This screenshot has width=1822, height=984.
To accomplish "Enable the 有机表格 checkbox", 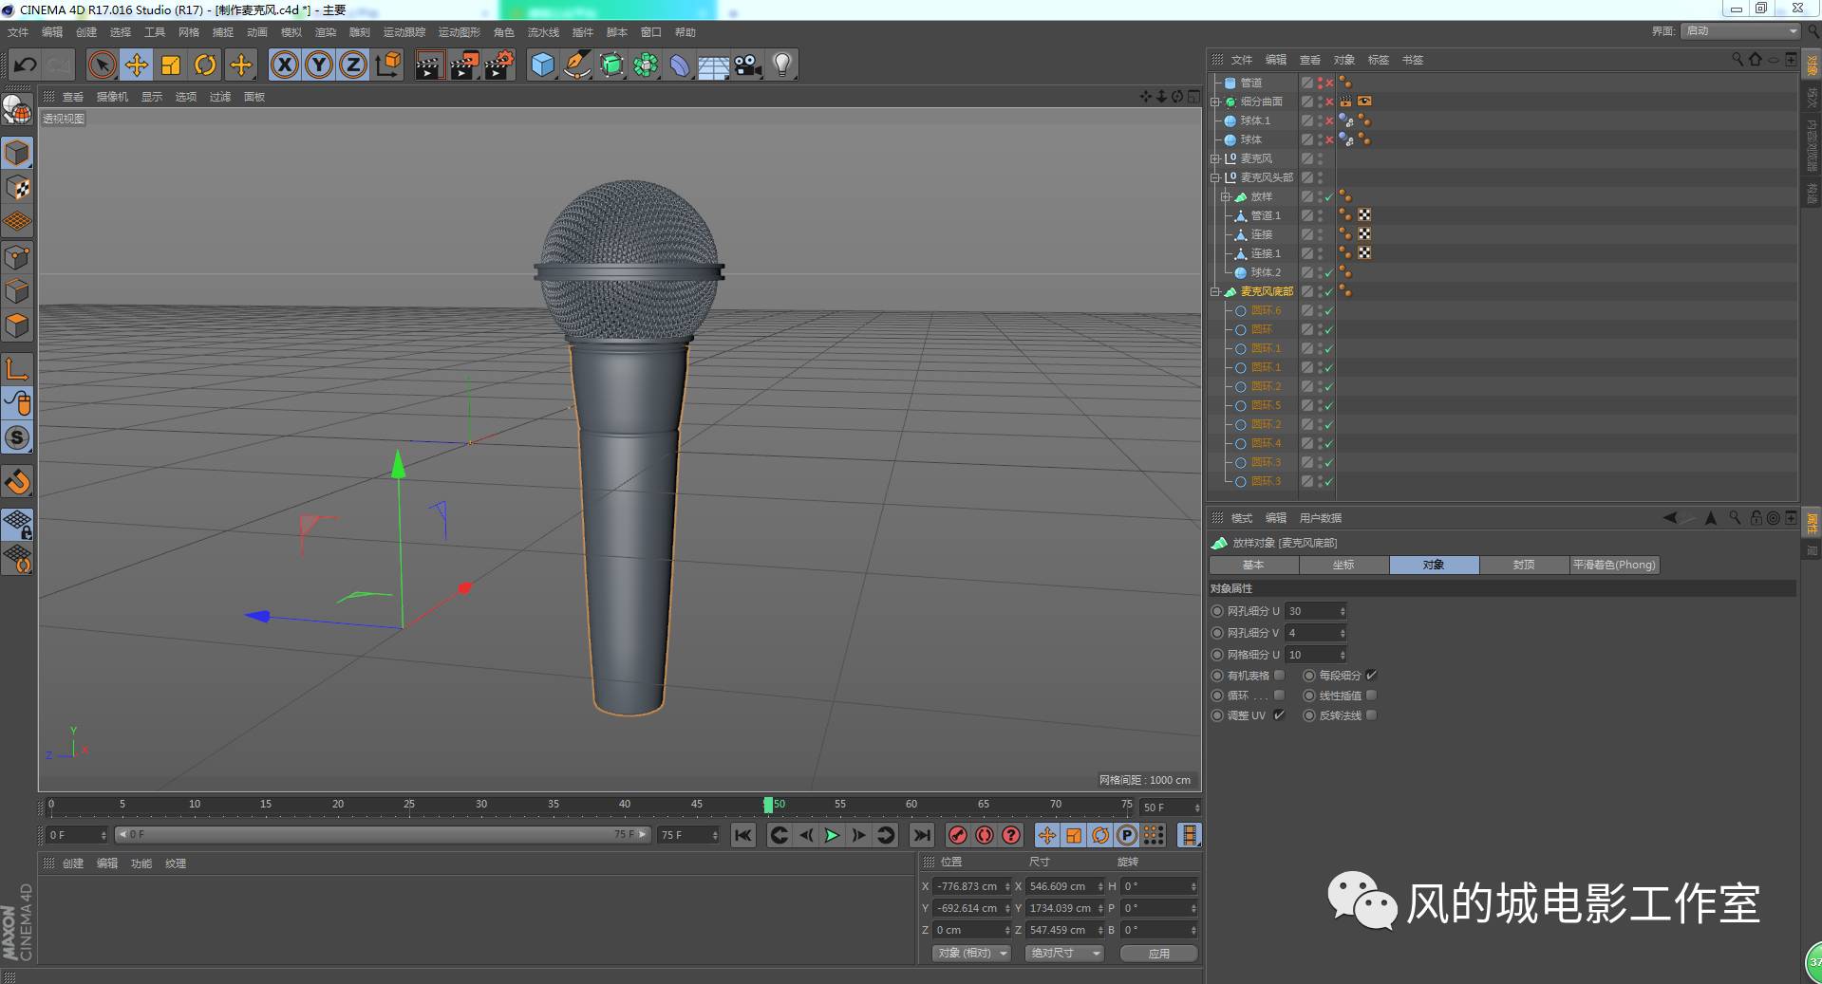I will [x=1279, y=675].
